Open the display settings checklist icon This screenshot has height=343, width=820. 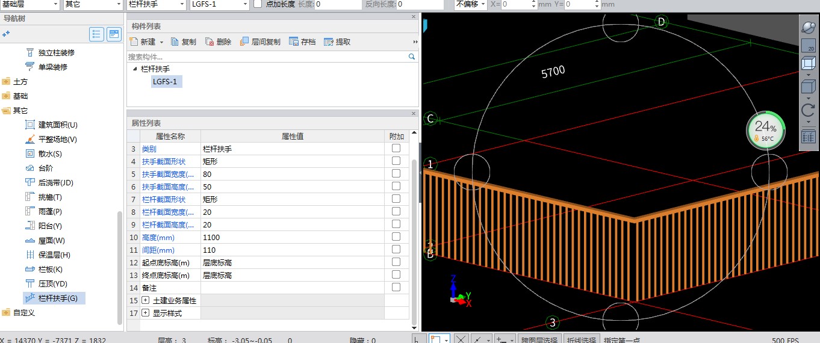(x=808, y=137)
